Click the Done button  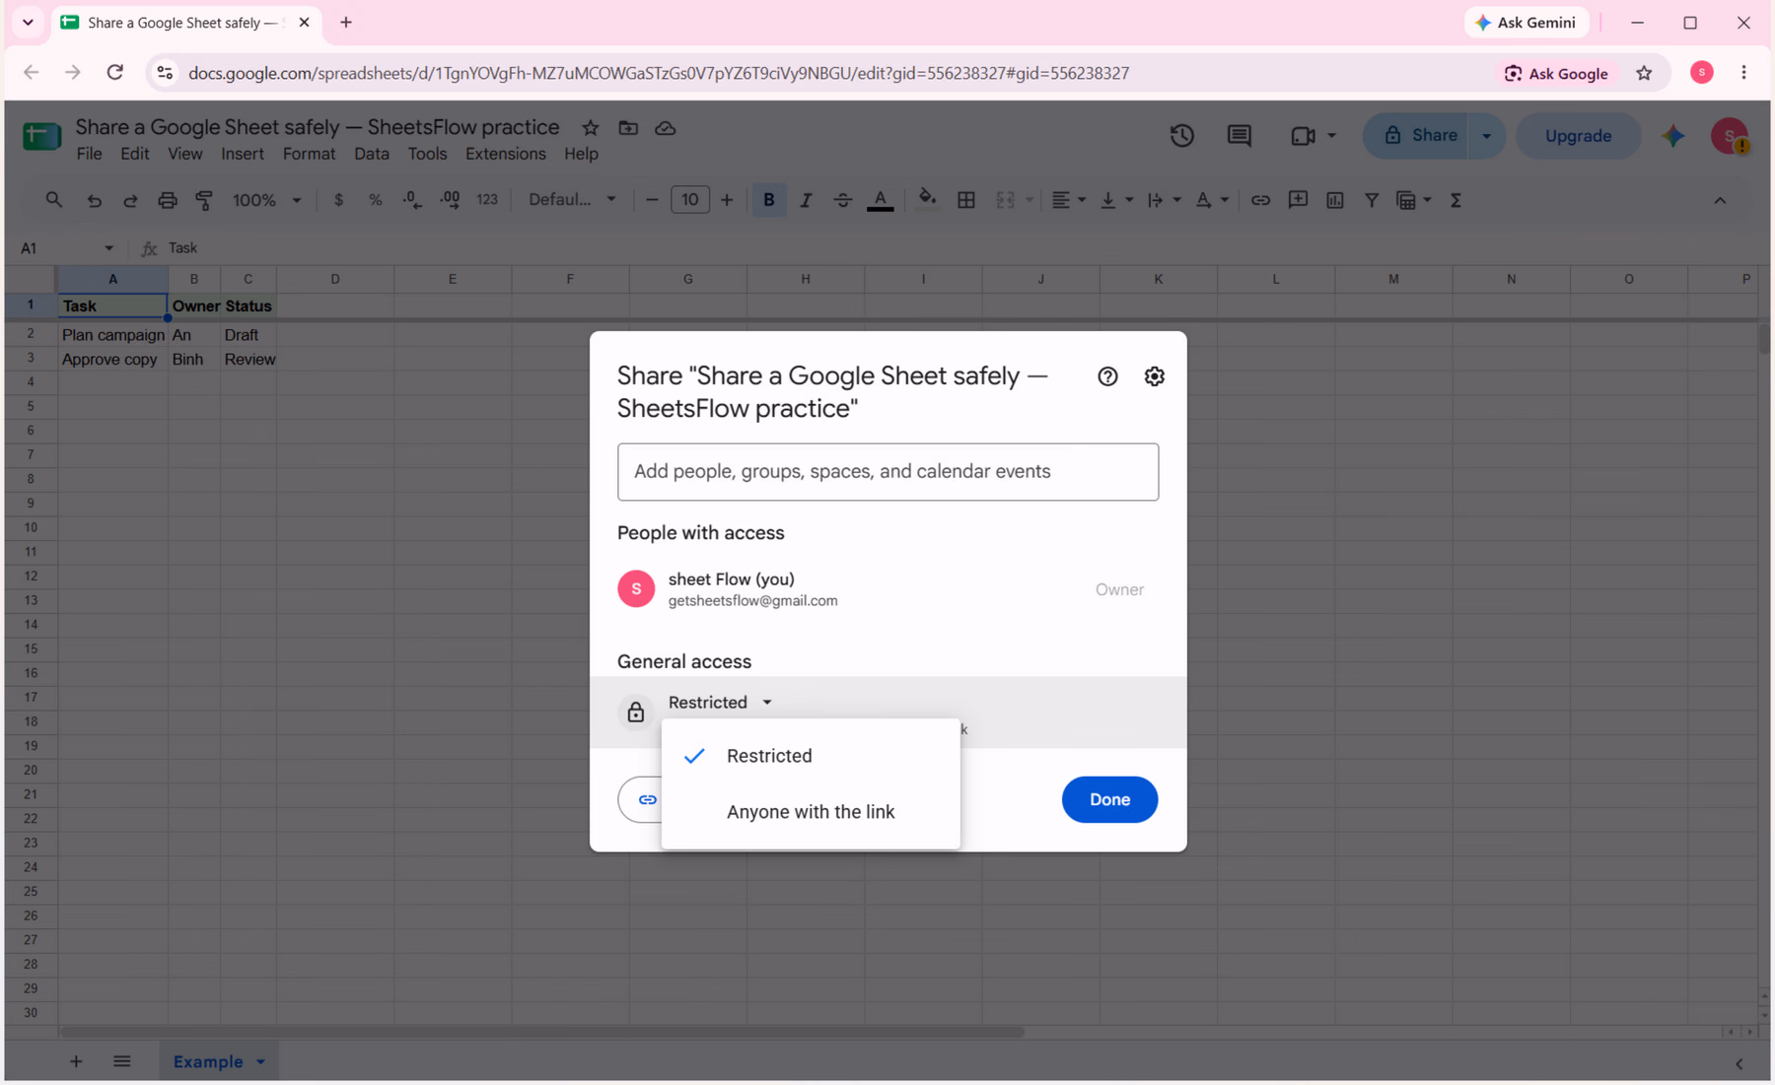point(1109,799)
